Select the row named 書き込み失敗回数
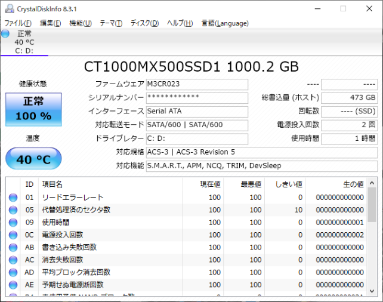Screen dimensions: 383x302 pyautogui.click(x=186, y=247)
